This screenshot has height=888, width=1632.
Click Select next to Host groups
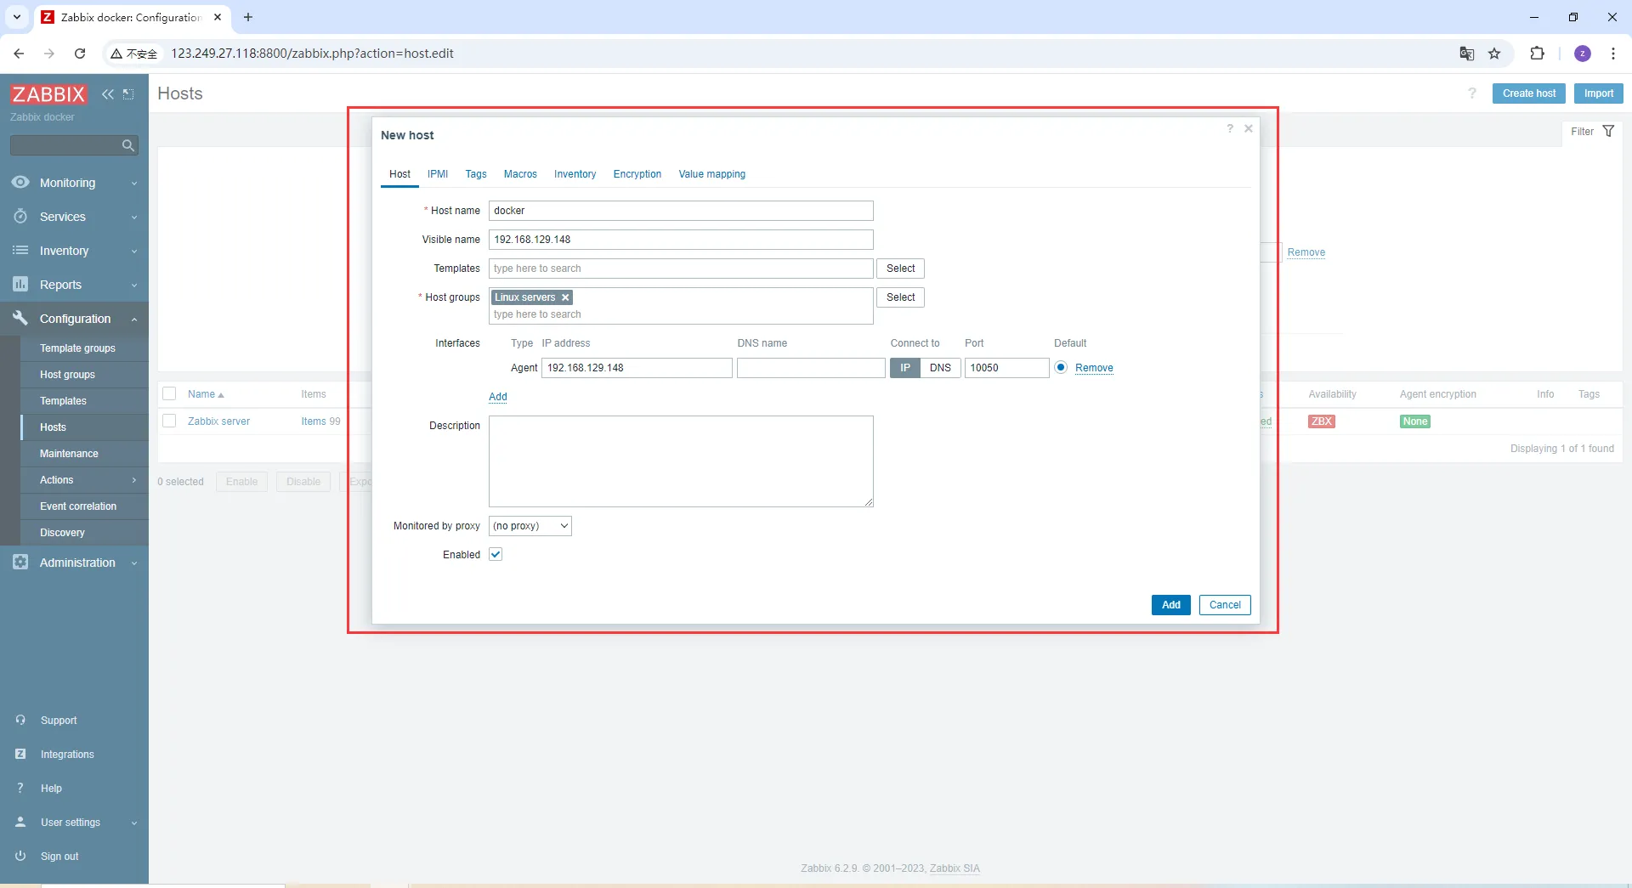click(901, 297)
